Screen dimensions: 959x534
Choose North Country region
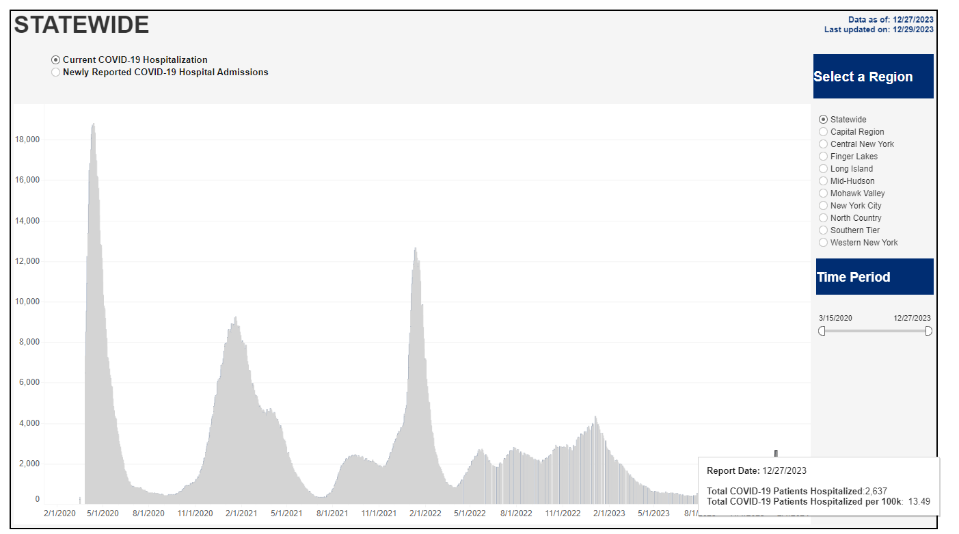(823, 218)
